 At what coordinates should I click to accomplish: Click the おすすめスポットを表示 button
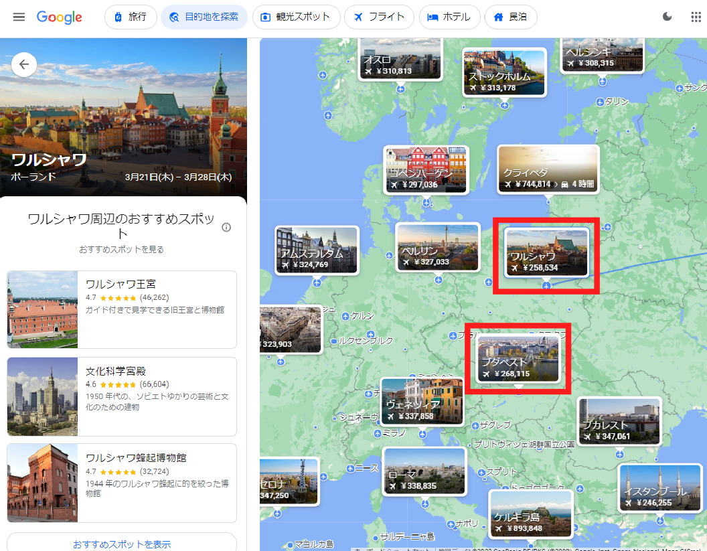coord(122,543)
